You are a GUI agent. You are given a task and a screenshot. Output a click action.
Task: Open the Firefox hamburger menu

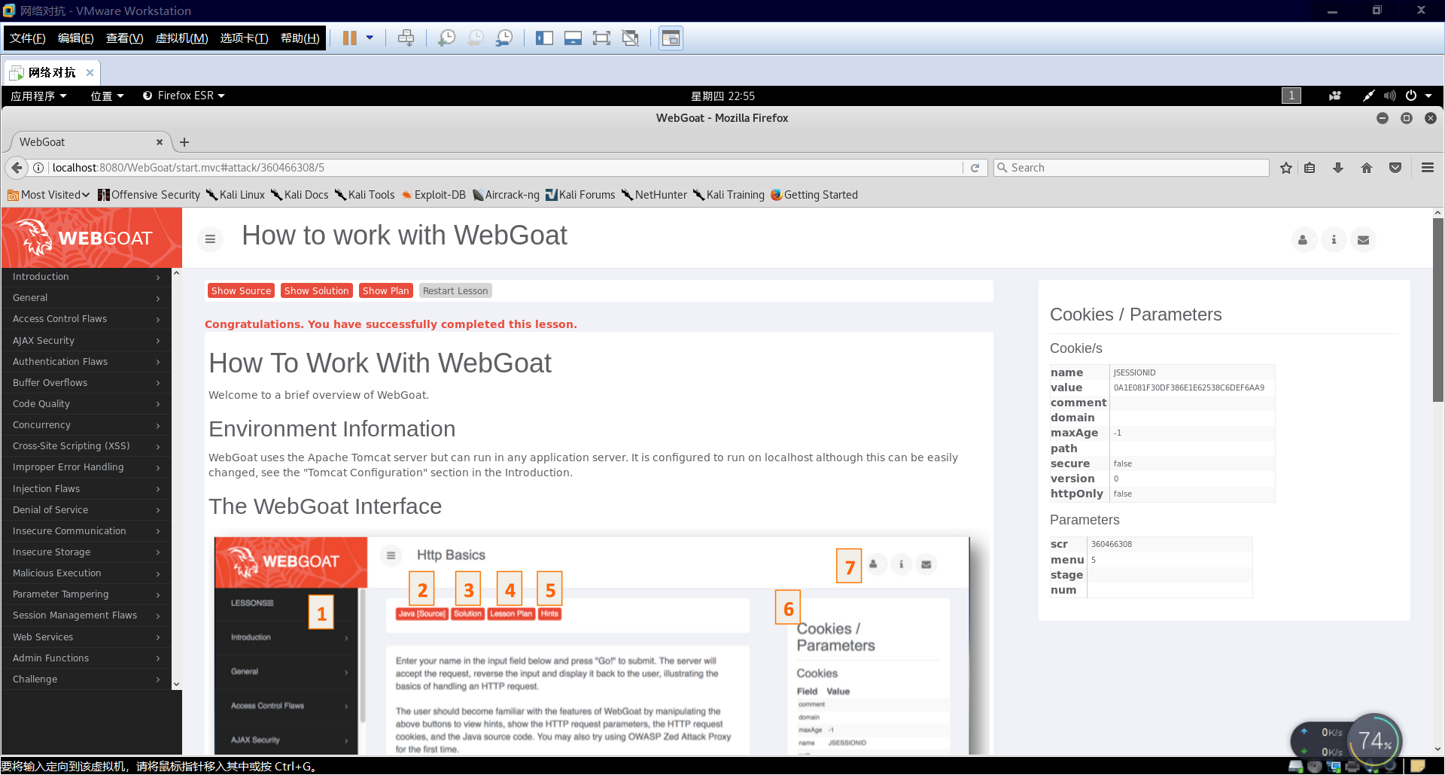click(1428, 168)
